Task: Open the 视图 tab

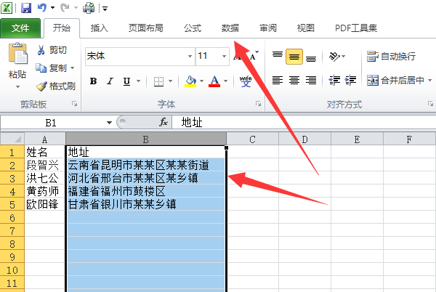Action: click(306, 28)
